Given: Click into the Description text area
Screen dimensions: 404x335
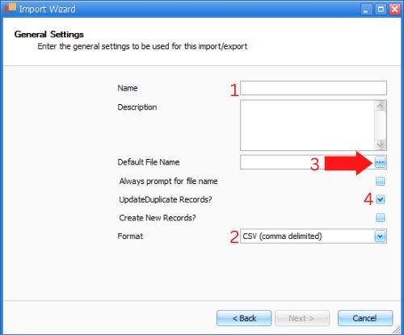Looking at the screenshot, I should [x=307, y=125].
